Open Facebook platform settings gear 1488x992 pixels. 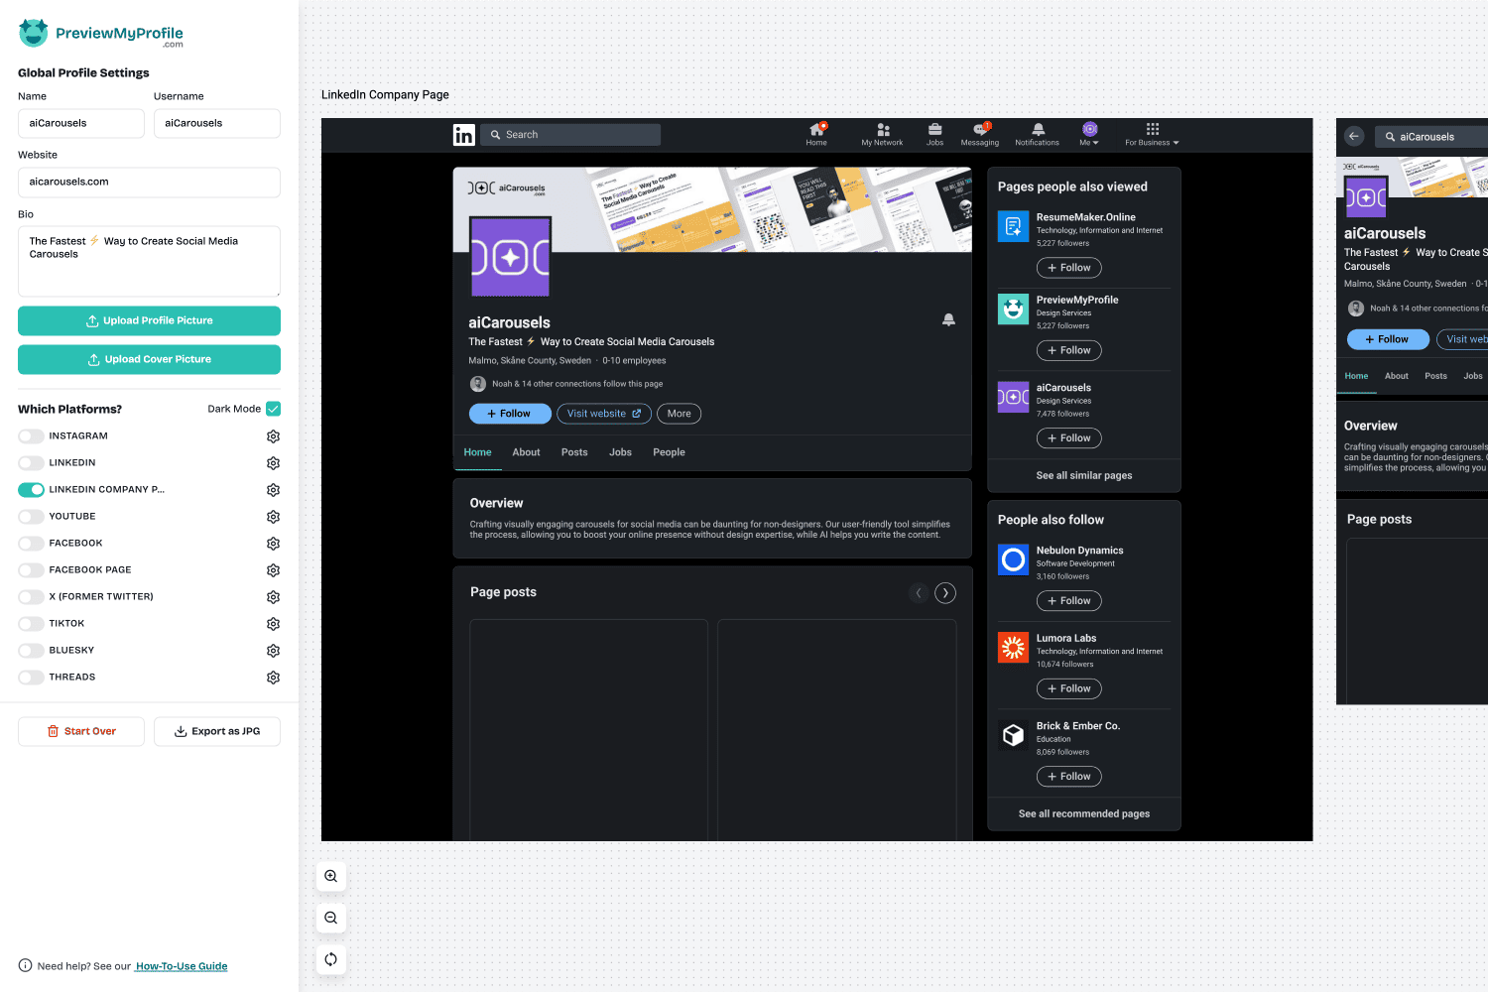tap(273, 544)
